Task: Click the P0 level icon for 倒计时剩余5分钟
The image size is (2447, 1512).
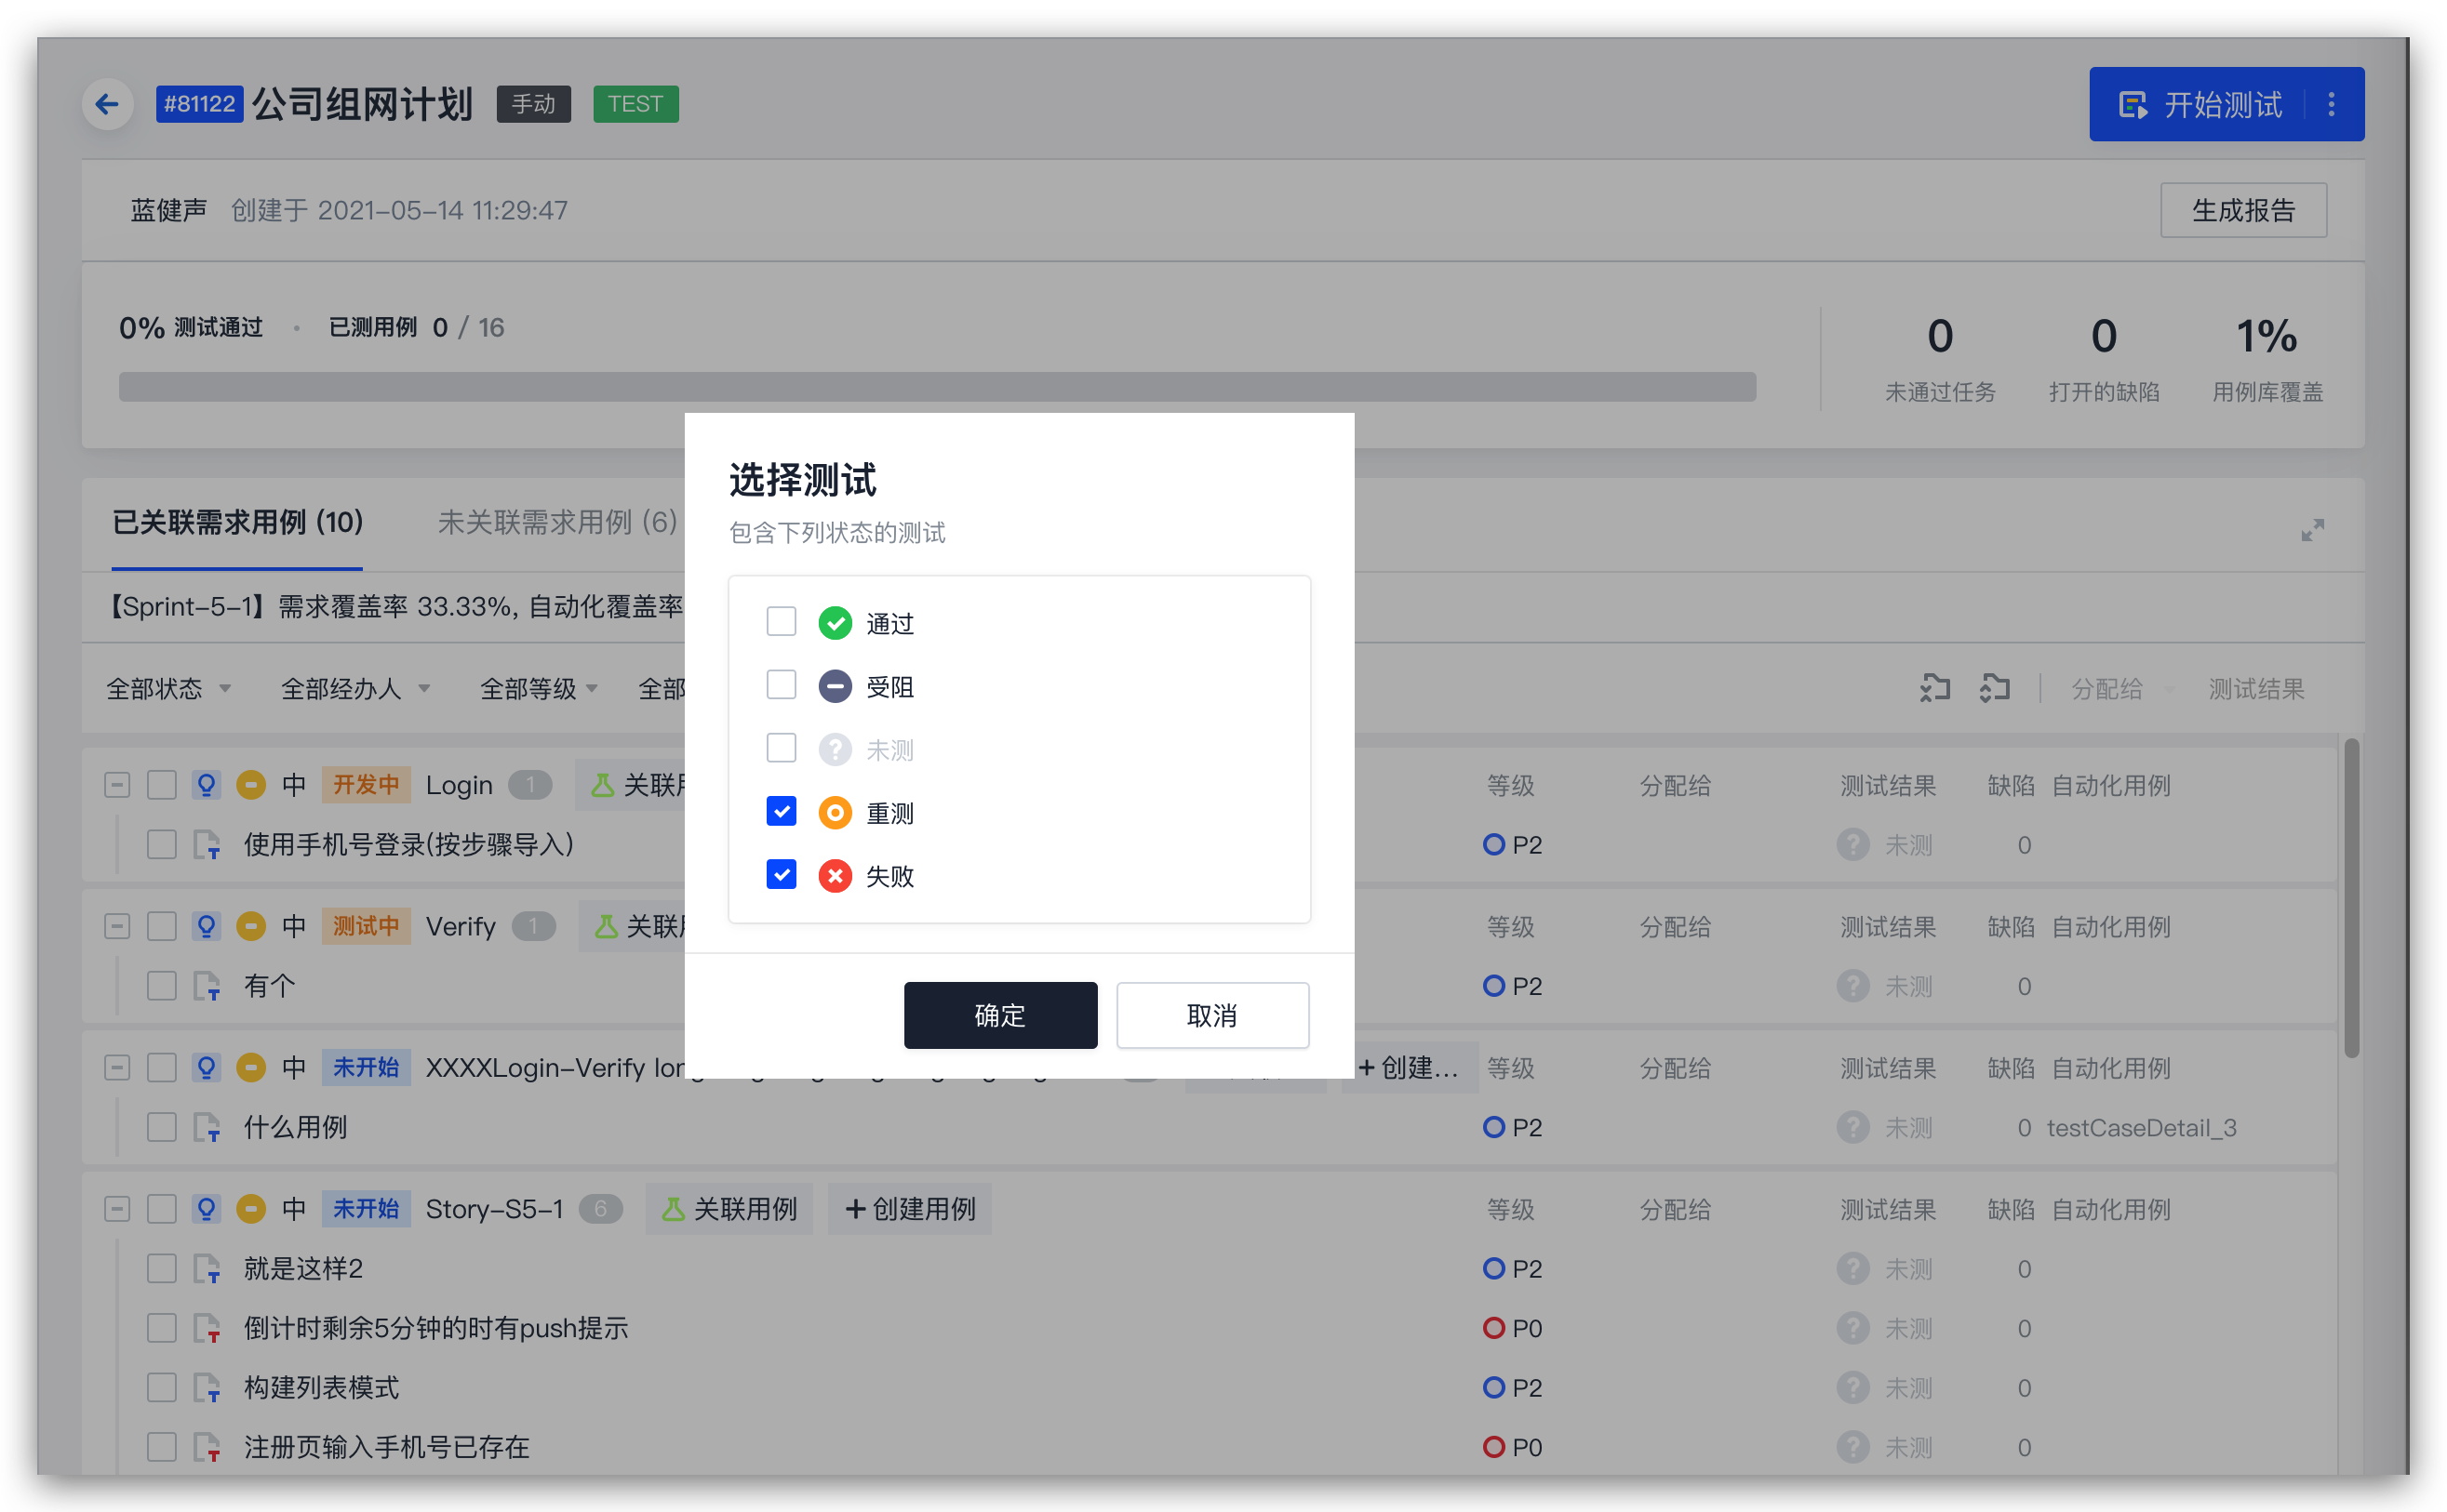Action: pos(1493,1328)
